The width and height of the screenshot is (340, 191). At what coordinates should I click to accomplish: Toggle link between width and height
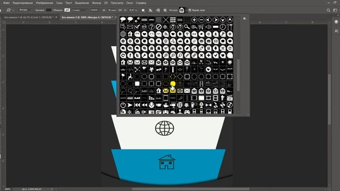[x=120, y=10]
